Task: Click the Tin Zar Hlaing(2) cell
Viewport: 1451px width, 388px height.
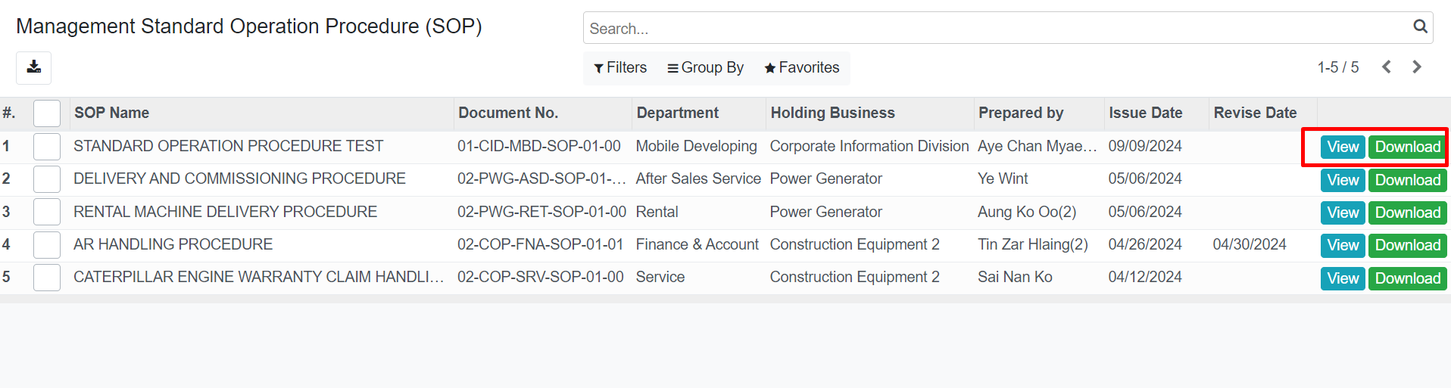Action: (x=1033, y=244)
